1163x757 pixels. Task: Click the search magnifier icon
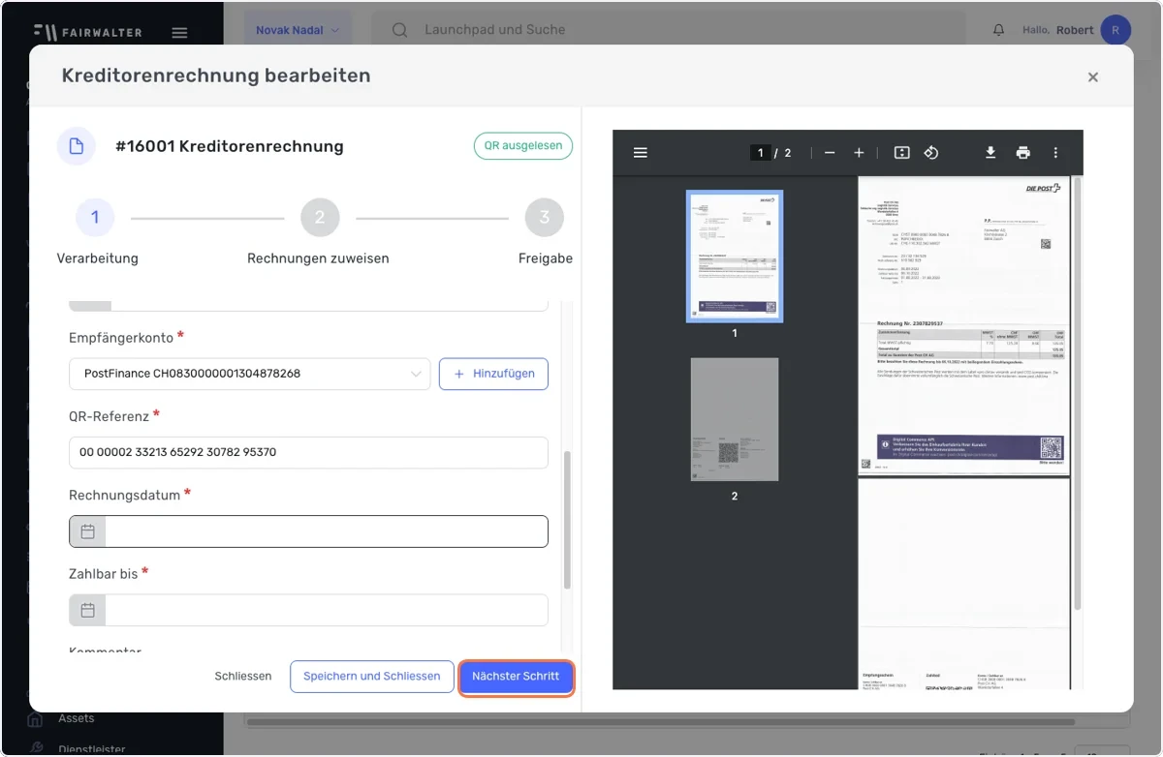399,30
